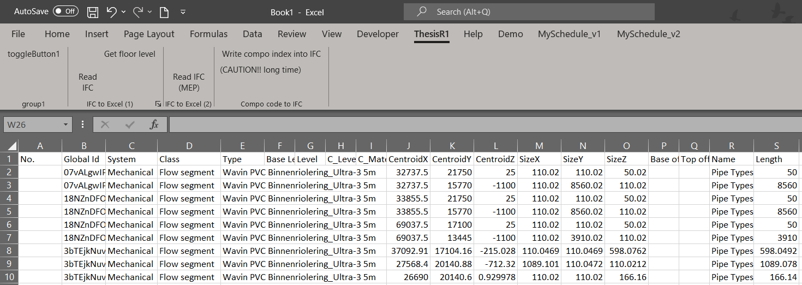Select column J header

pos(408,146)
